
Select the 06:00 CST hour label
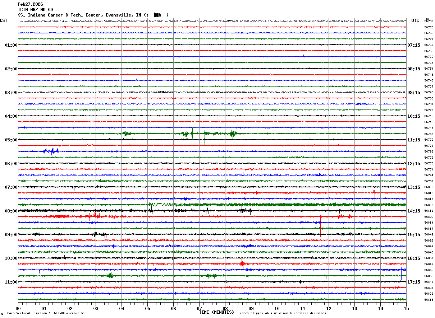click(11, 164)
